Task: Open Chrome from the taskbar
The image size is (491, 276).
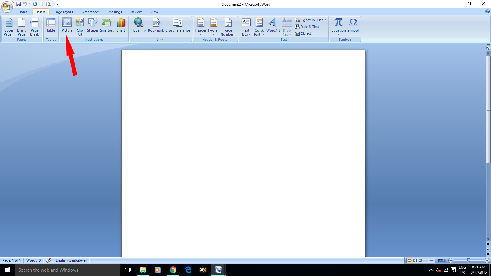Action: [173, 270]
